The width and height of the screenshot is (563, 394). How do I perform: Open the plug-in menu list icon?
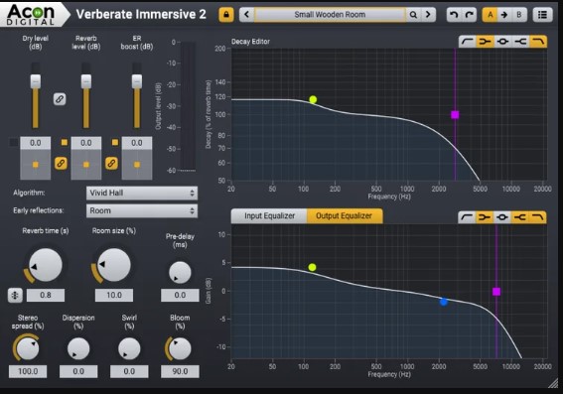click(x=542, y=15)
